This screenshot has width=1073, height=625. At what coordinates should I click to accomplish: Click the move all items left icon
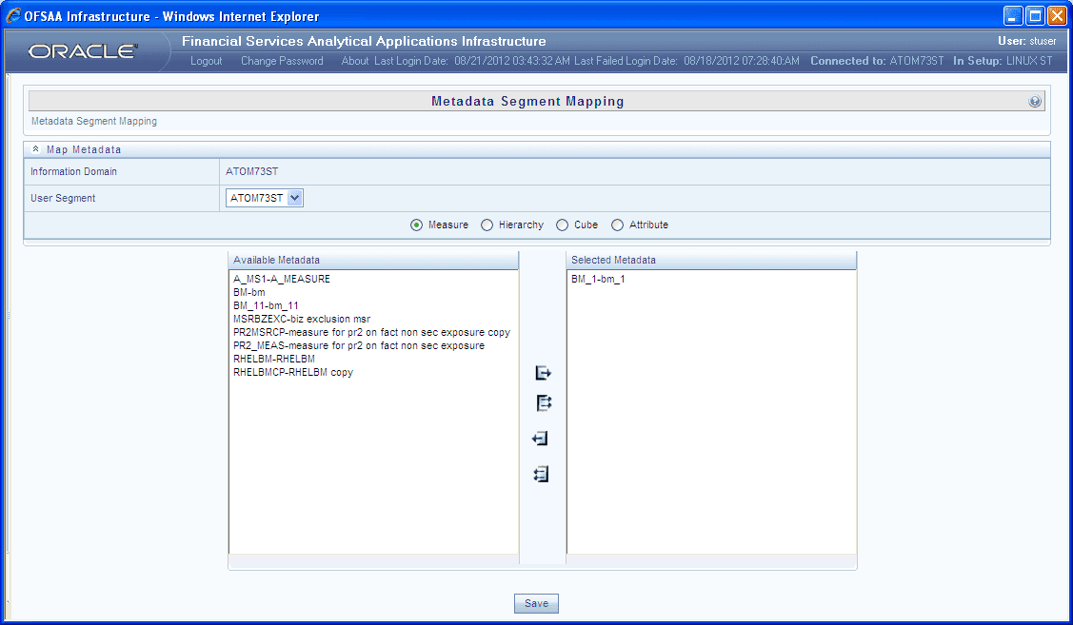[541, 473]
